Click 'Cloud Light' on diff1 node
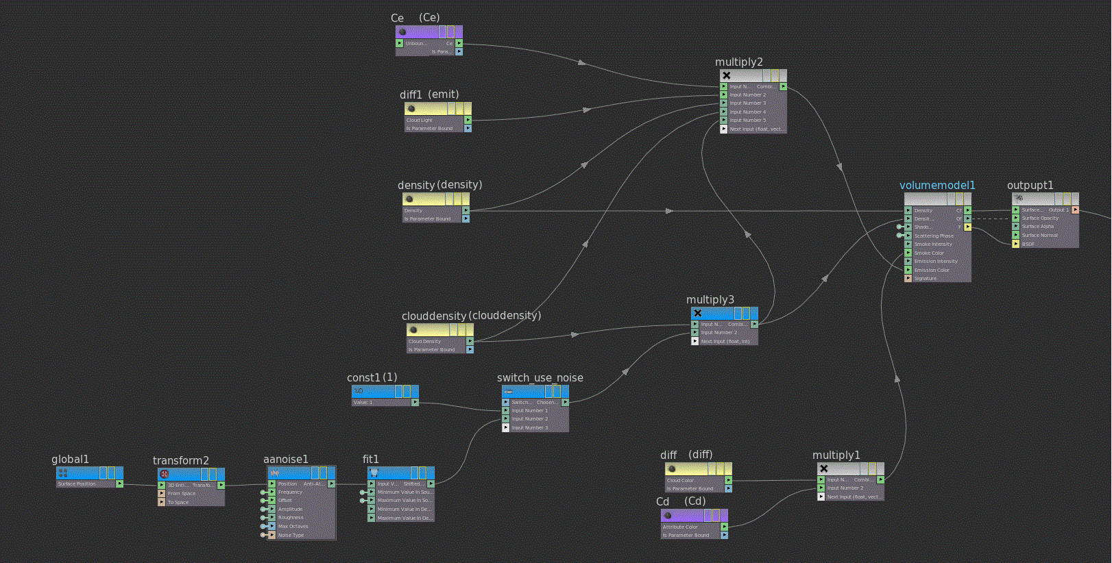Viewport: 1112px width, 563px height. pos(420,120)
